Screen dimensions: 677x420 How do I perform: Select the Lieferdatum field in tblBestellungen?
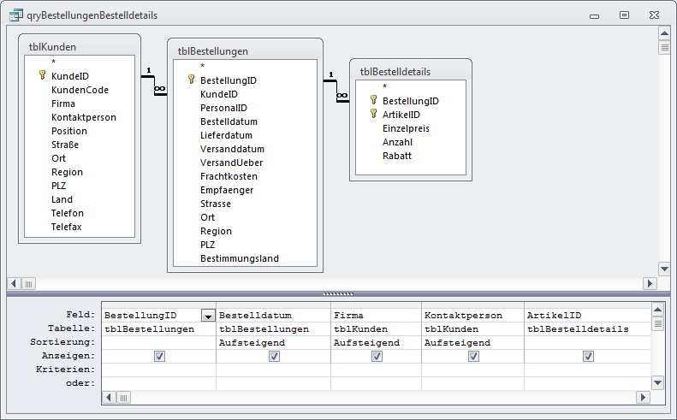pos(226,135)
